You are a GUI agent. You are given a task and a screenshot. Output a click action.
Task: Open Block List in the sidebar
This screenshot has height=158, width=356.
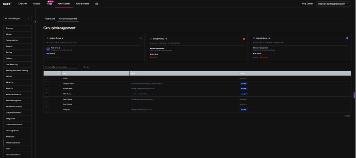[17, 88]
